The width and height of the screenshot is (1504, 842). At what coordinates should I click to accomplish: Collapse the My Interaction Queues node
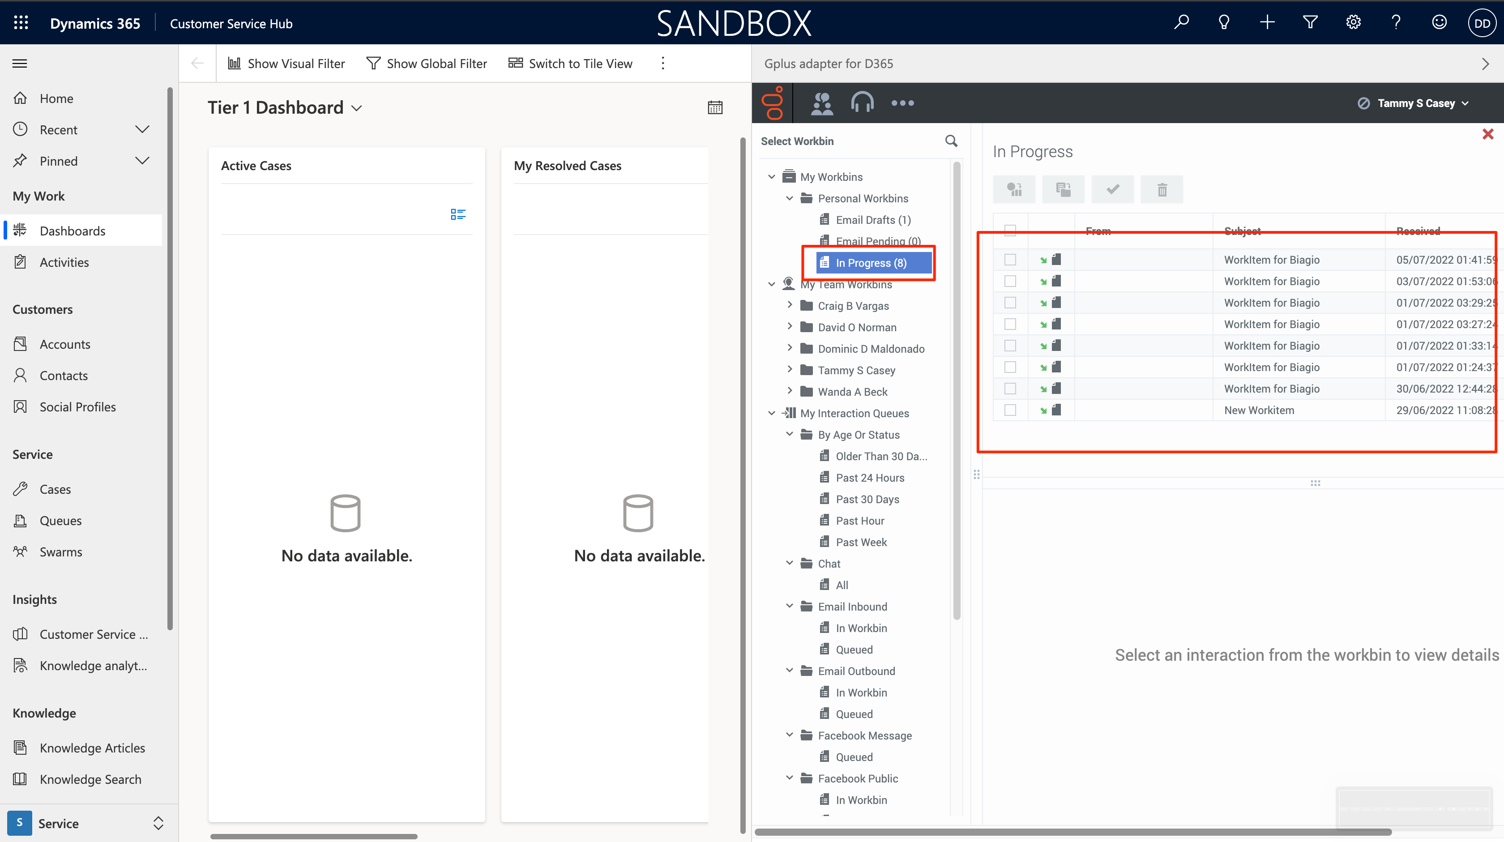[771, 413]
